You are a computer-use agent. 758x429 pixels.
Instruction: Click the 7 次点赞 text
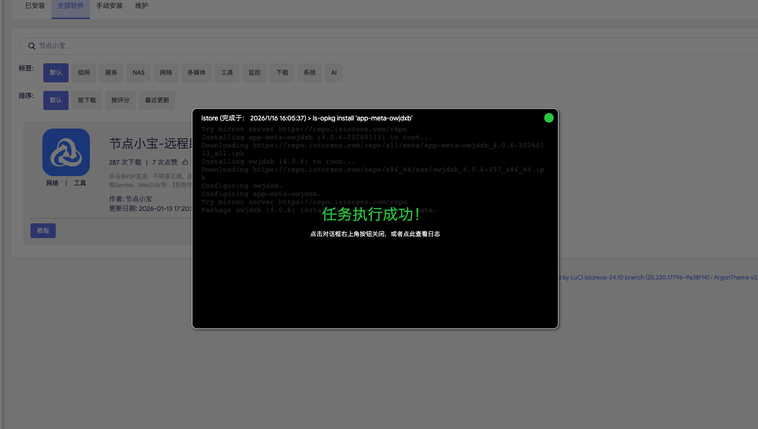click(x=165, y=162)
